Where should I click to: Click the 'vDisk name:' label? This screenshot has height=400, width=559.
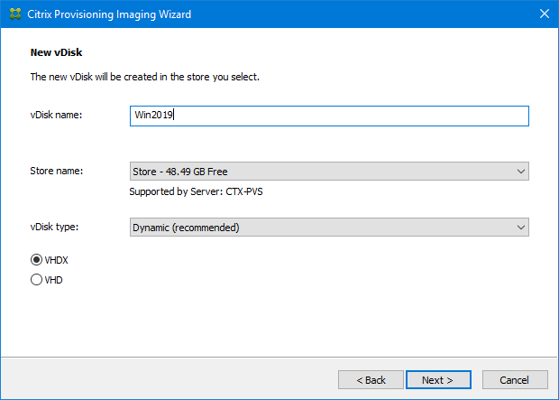pos(56,115)
